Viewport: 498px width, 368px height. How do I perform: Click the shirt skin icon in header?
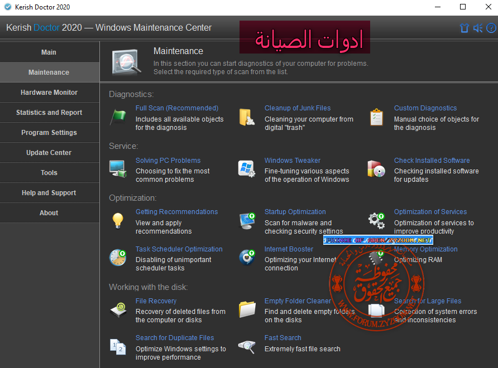(465, 28)
